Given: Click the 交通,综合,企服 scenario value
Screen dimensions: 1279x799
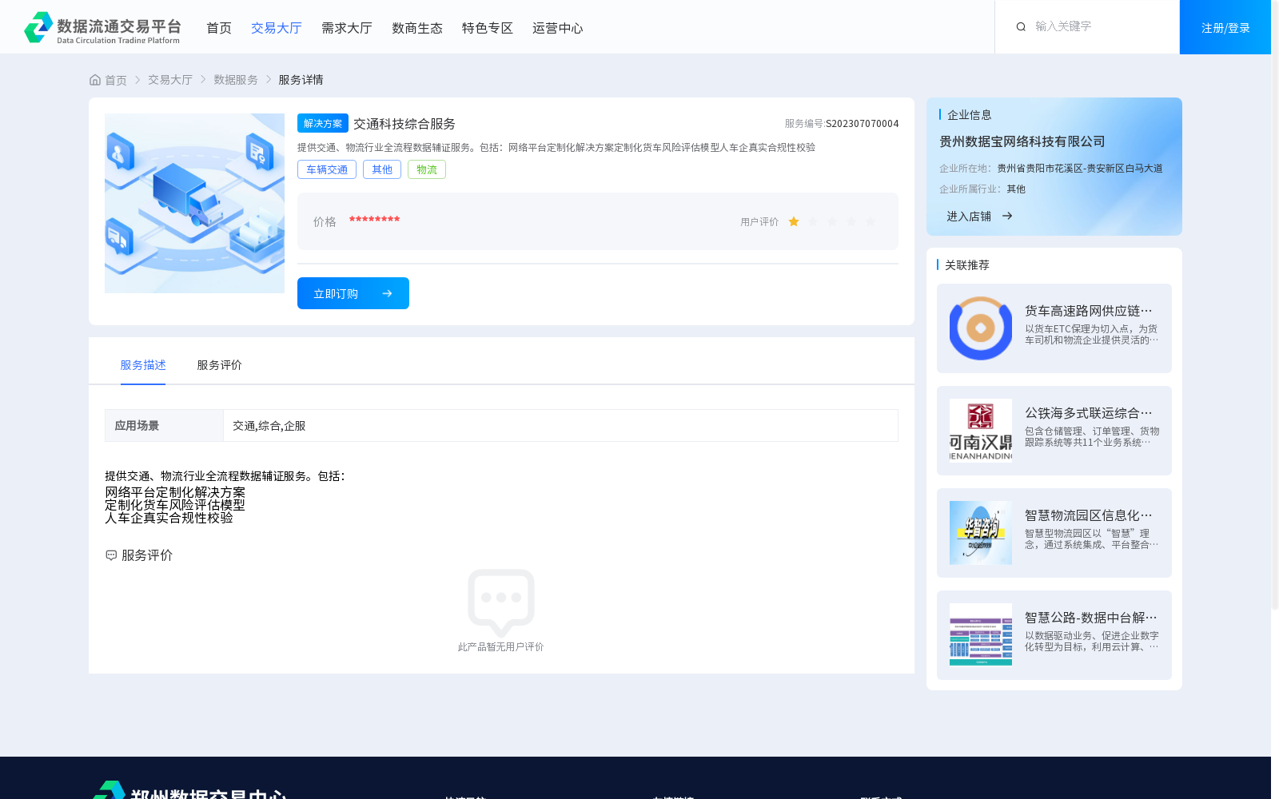Looking at the screenshot, I should [269, 426].
